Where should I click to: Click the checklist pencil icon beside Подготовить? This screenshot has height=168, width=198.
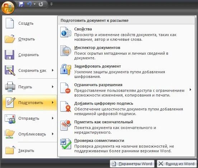point(10,103)
